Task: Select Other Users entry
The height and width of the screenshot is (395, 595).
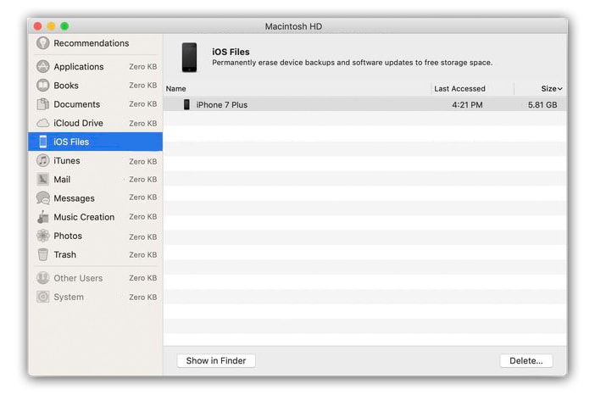Action: tap(95, 278)
